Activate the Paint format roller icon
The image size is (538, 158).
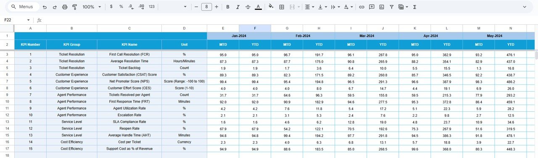point(74,7)
